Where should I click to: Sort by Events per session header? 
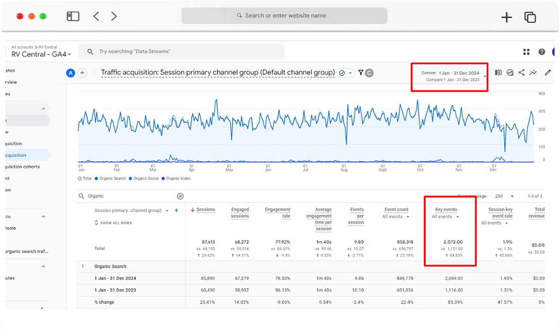coord(356,216)
